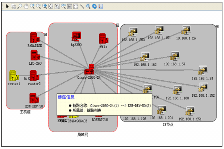This screenshot has width=224, height=149.
Task: Click the PARADISE host node
Action: point(35,38)
